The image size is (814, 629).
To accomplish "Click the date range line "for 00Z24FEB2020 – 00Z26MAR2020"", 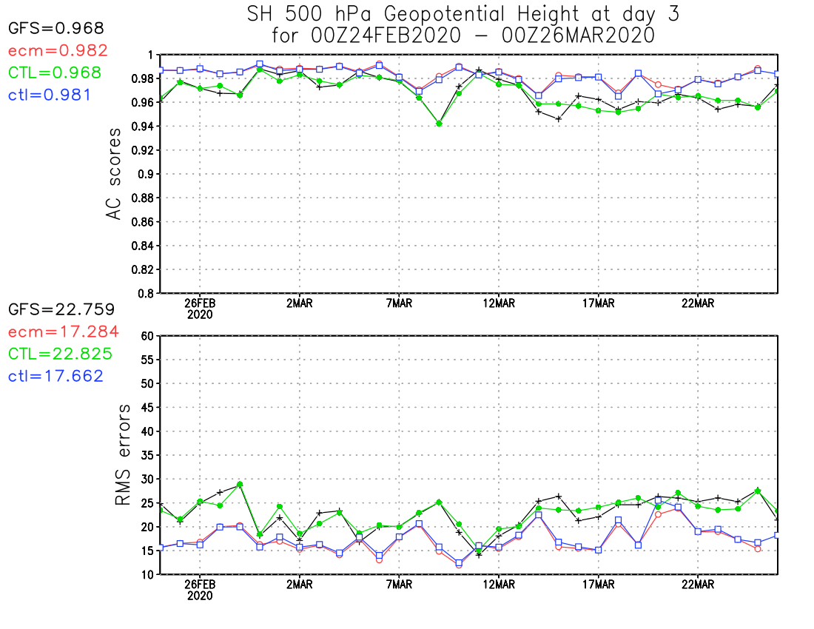I will 463,36.
